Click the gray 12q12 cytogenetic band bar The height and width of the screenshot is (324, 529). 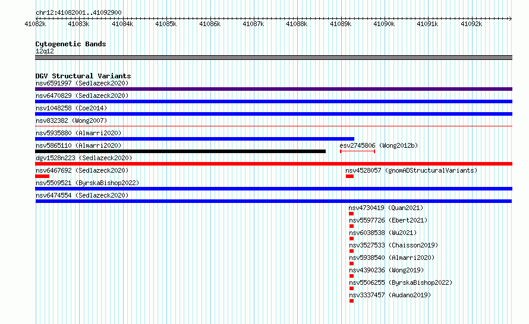[273, 58]
